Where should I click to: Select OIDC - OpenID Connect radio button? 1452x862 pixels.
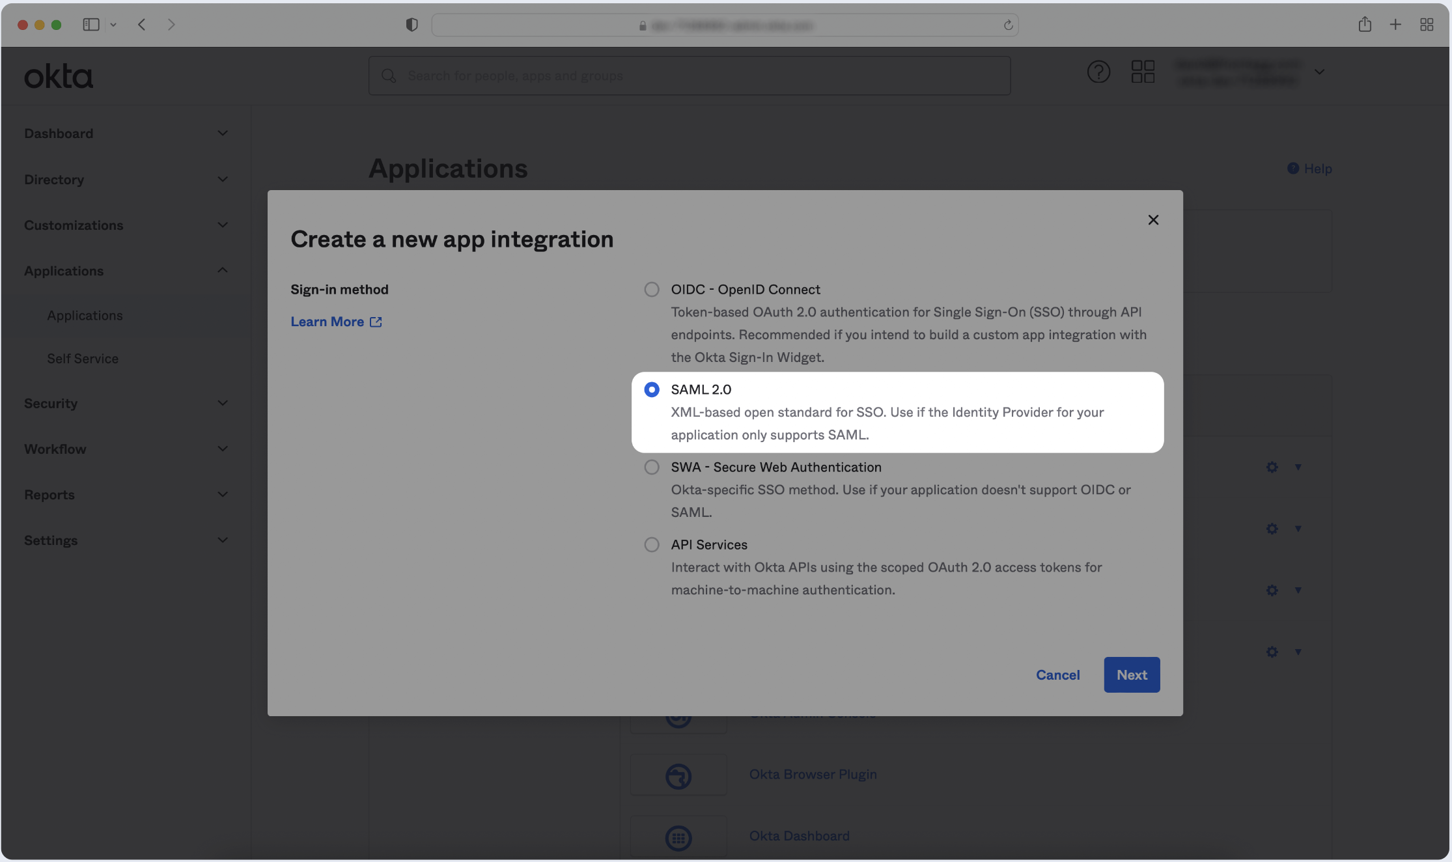[x=651, y=289]
